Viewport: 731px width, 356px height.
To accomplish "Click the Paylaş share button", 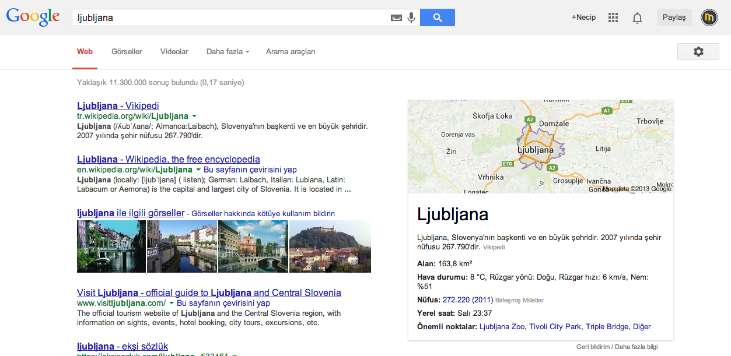I will (674, 17).
